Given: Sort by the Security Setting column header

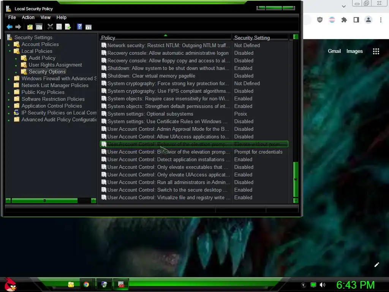Looking at the screenshot, I should coord(260,38).
